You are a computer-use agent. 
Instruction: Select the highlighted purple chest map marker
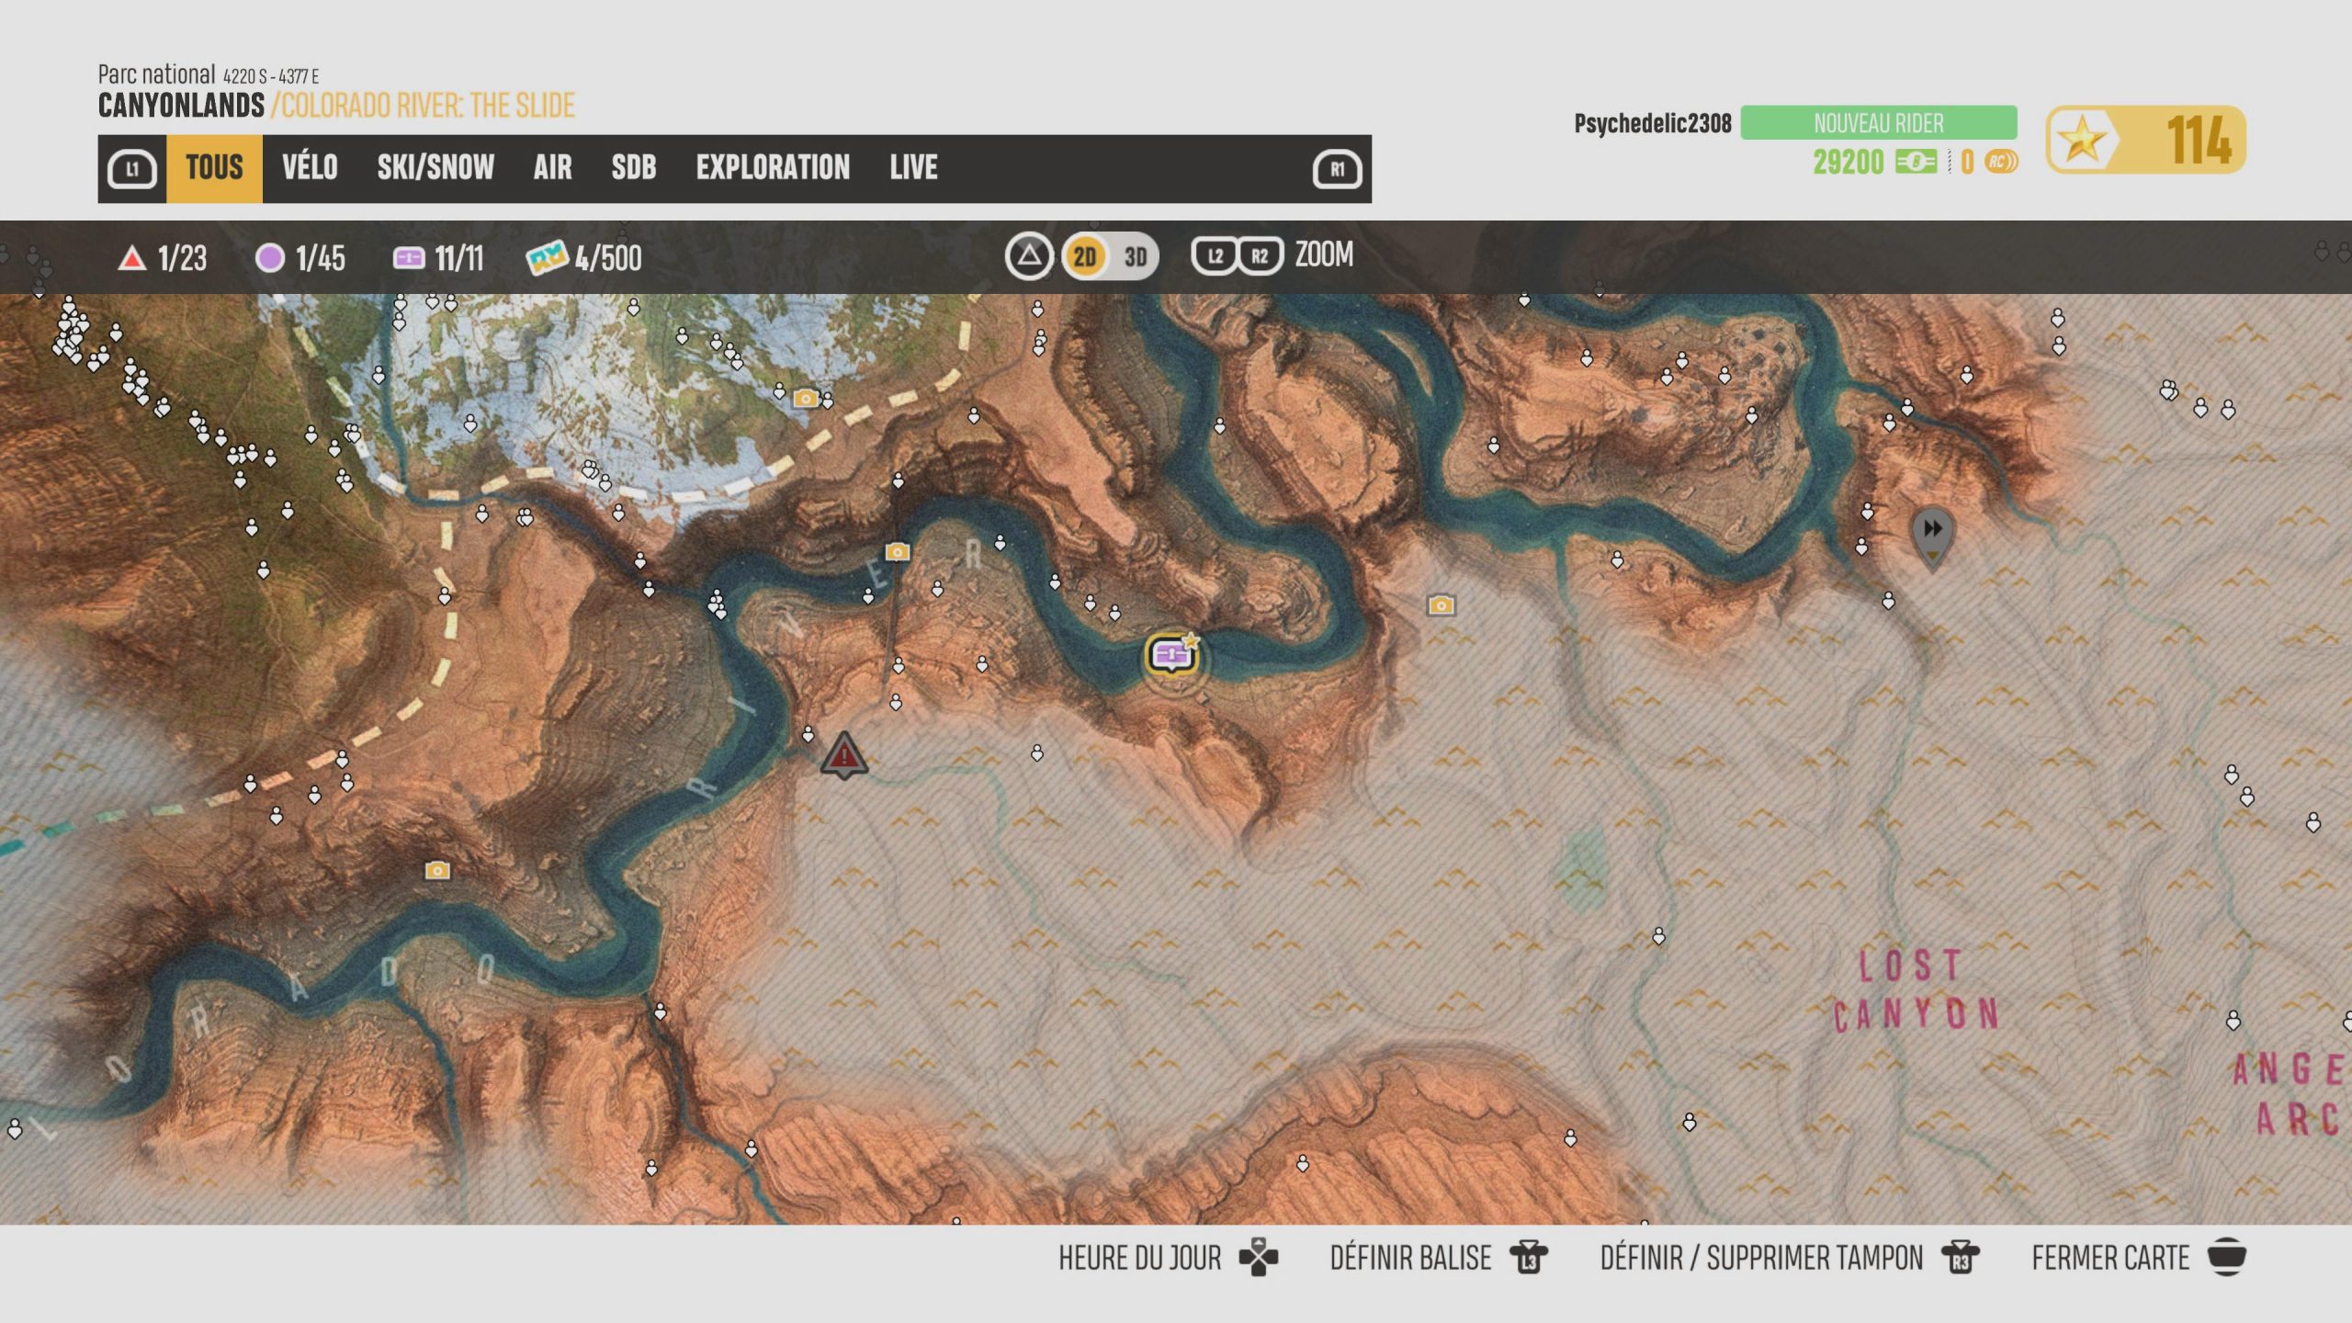click(1171, 655)
